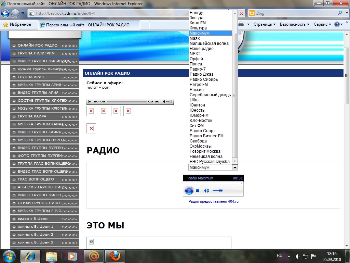Open Windows Media Player from taskbar
Image resolution: width=350 pixels, height=263 pixels.
72,256
